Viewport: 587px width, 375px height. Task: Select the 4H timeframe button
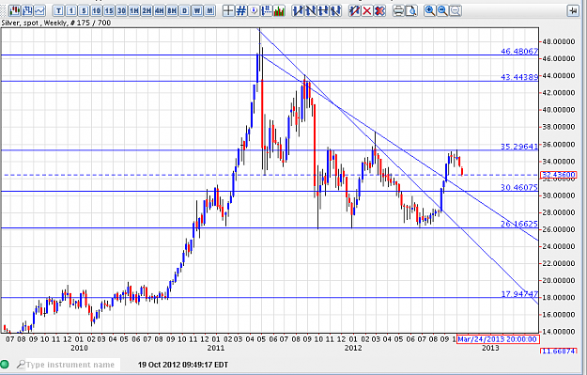pos(160,11)
